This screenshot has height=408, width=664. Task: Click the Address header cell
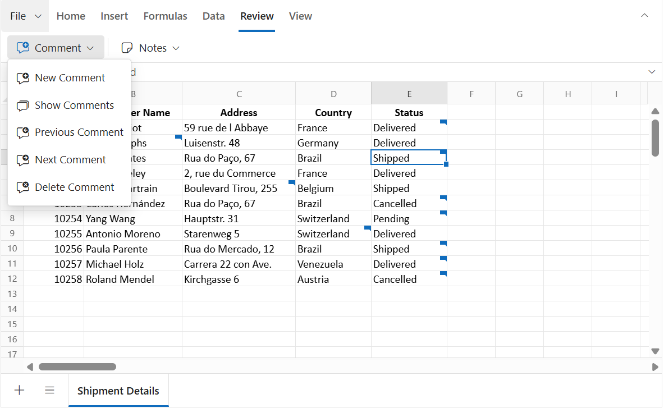(x=239, y=113)
